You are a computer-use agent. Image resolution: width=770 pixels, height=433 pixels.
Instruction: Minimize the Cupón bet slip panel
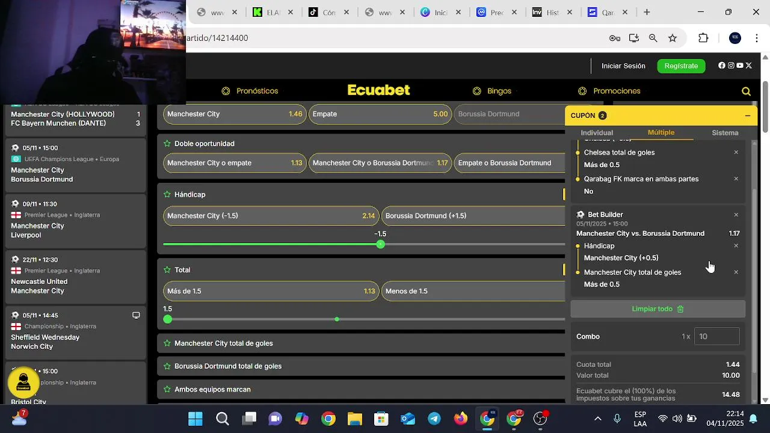748,115
